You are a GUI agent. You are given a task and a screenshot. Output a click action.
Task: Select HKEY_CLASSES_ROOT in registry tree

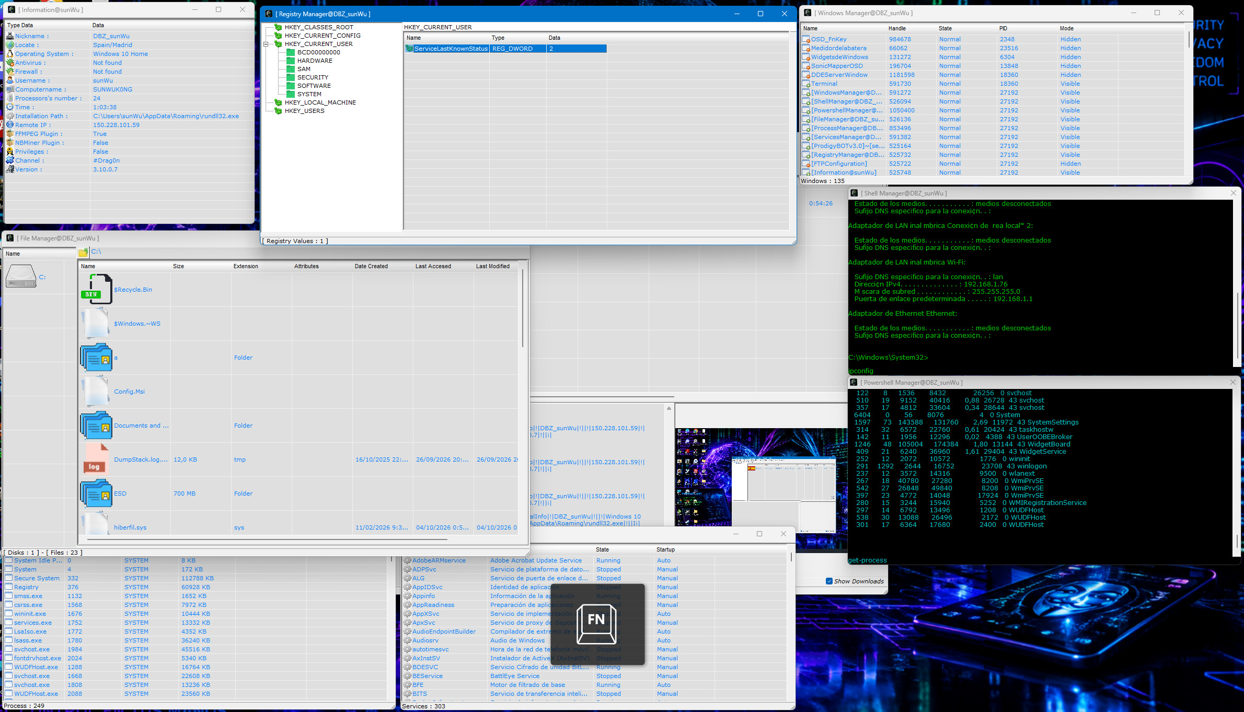point(318,27)
